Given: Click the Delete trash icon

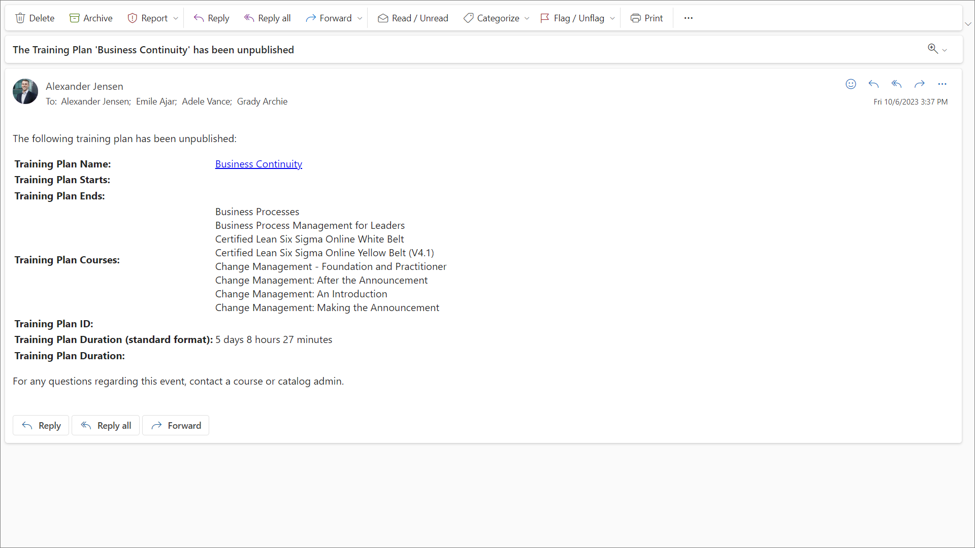Looking at the screenshot, I should tap(20, 18).
